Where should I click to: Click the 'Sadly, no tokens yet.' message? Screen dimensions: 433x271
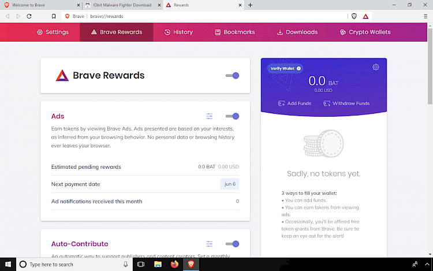click(x=324, y=174)
